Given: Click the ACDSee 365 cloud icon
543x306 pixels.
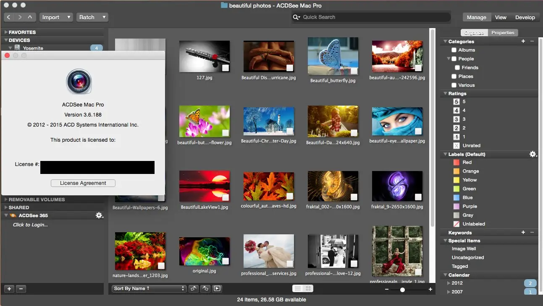Looking at the screenshot, I should click(13, 215).
